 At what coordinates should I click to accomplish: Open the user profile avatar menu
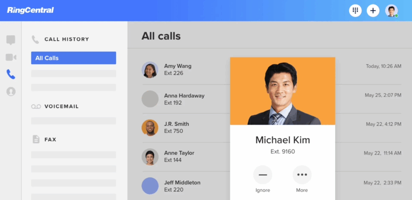(x=391, y=11)
